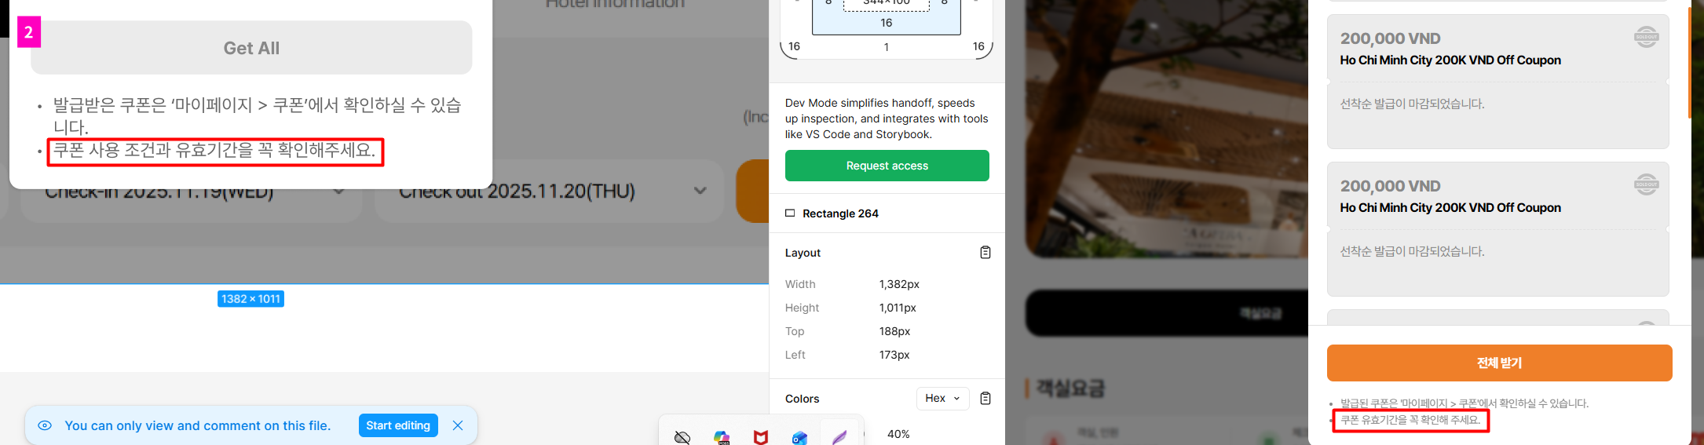Click the Layout section heading
Image resolution: width=1704 pixels, height=445 pixels.
click(x=803, y=253)
